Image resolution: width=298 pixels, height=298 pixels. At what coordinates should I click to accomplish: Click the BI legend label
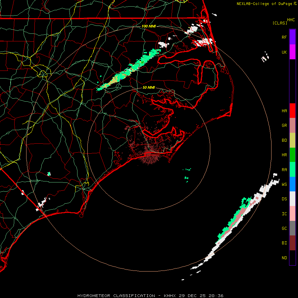(x=284, y=243)
